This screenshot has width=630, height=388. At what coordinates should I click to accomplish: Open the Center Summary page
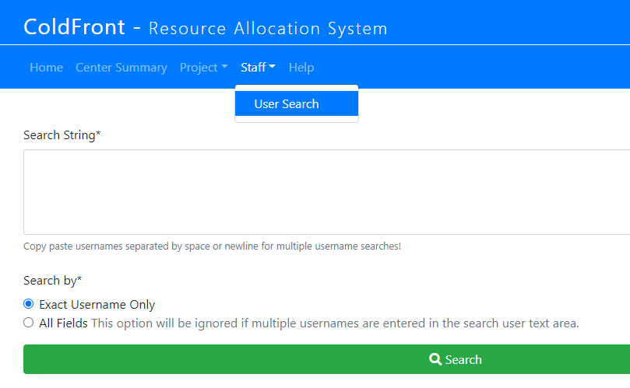coord(121,68)
